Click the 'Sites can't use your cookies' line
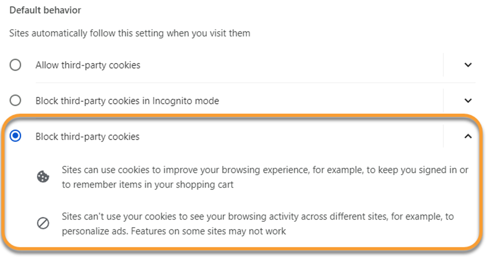 pos(258,216)
